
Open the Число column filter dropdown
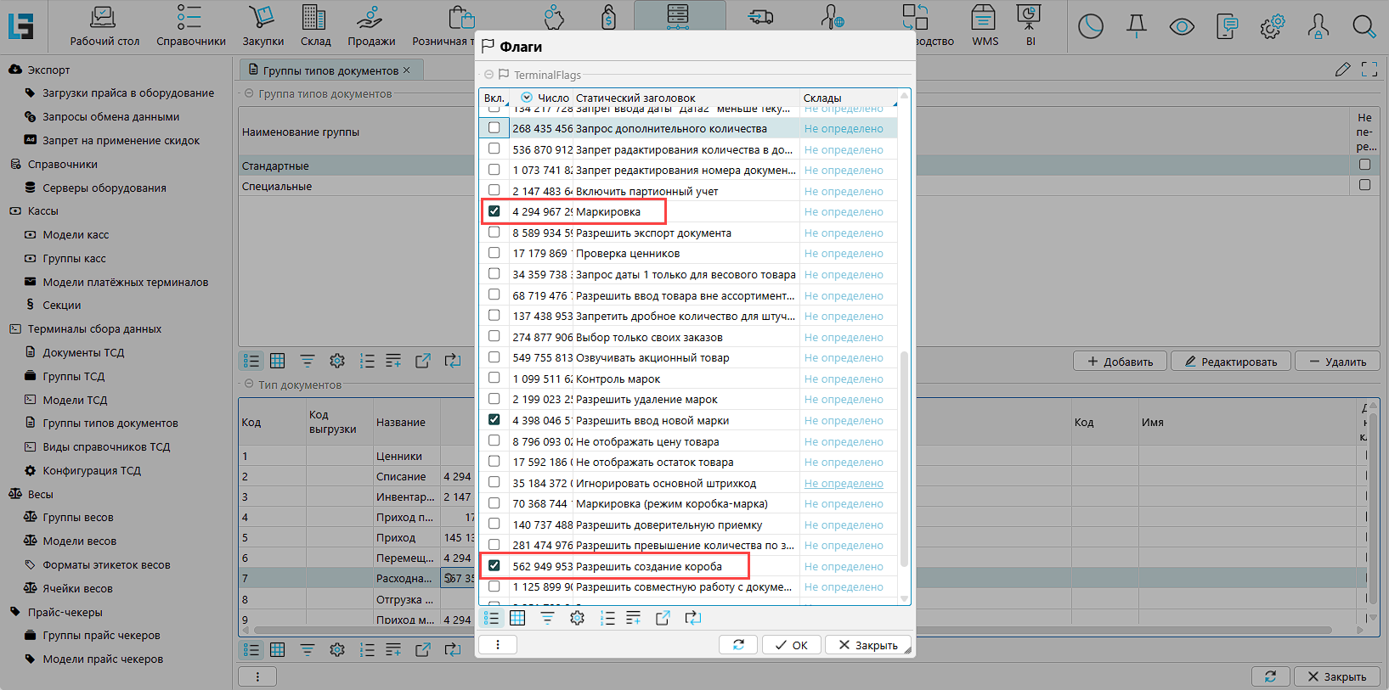527,98
